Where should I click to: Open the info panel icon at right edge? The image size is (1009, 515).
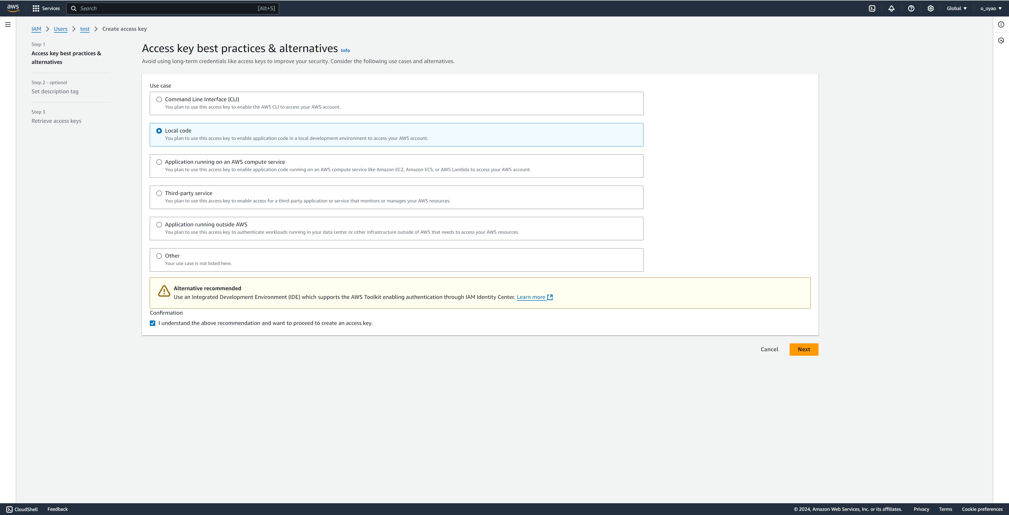pyautogui.click(x=1001, y=24)
